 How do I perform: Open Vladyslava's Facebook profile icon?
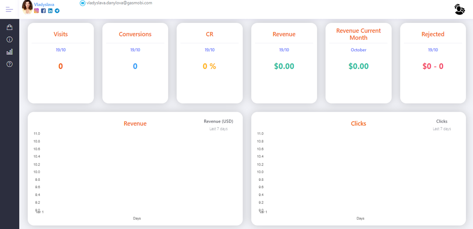pyautogui.click(x=43, y=11)
